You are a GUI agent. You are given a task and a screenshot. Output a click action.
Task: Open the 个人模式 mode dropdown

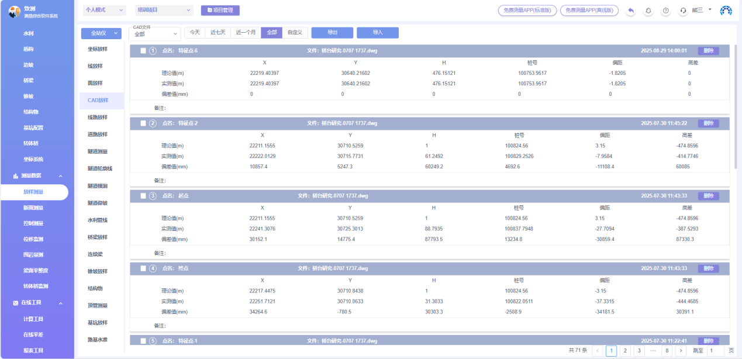pos(105,11)
